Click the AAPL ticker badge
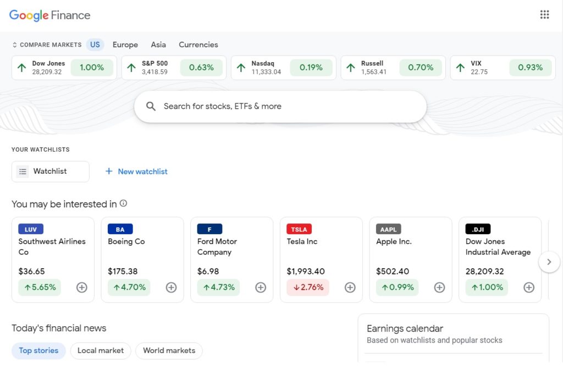Image resolution: width=563 pixels, height=385 pixels. pos(389,229)
